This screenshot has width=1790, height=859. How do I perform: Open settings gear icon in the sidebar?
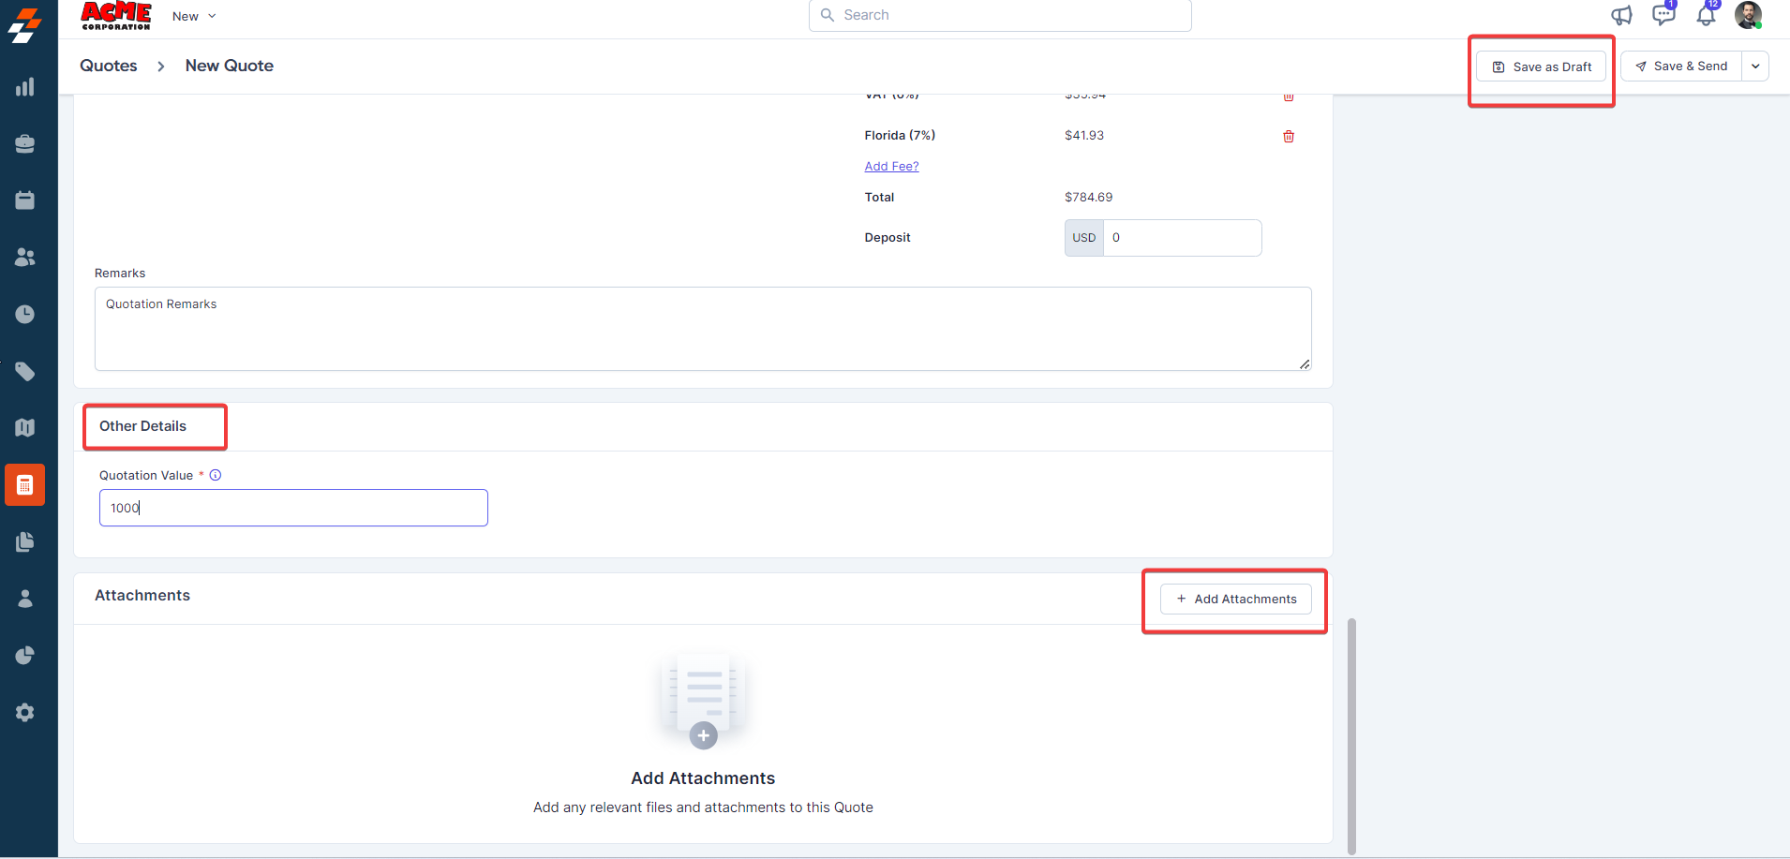[x=25, y=713]
